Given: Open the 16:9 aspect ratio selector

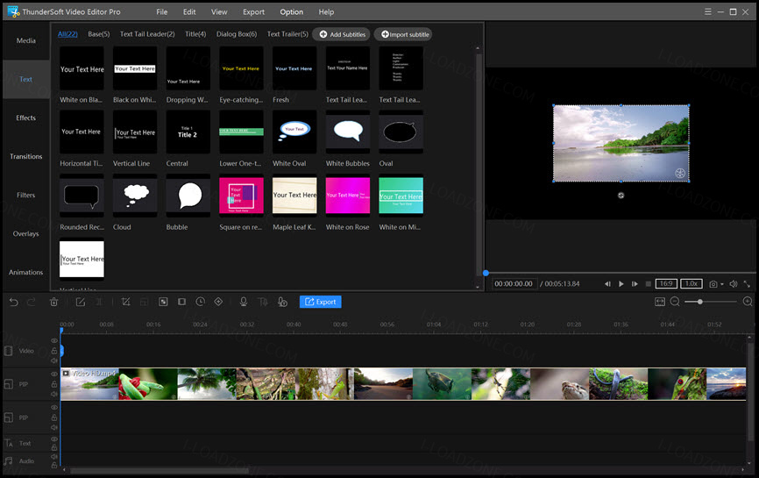Looking at the screenshot, I should [x=666, y=284].
